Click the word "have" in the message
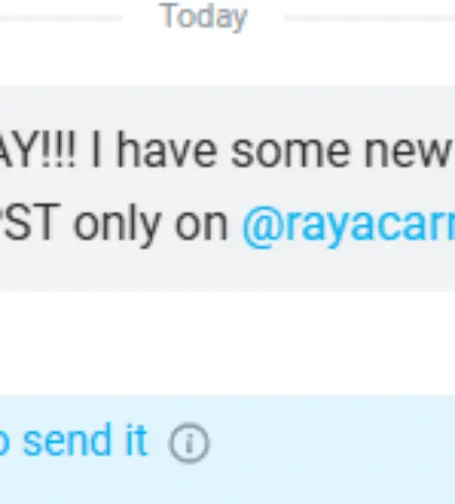455x504 pixels. (x=167, y=152)
